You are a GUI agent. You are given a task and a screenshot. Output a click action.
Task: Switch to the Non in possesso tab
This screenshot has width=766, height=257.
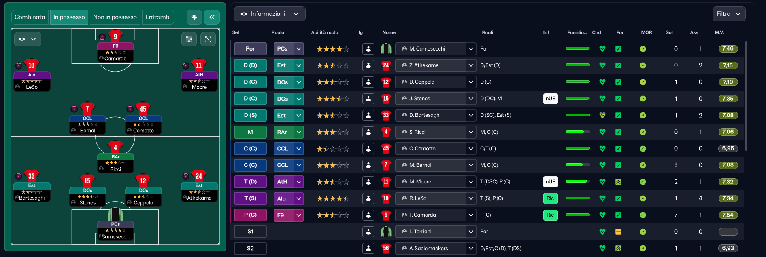tap(115, 17)
